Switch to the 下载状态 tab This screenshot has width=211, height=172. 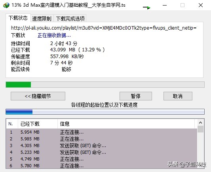(18, 18)
